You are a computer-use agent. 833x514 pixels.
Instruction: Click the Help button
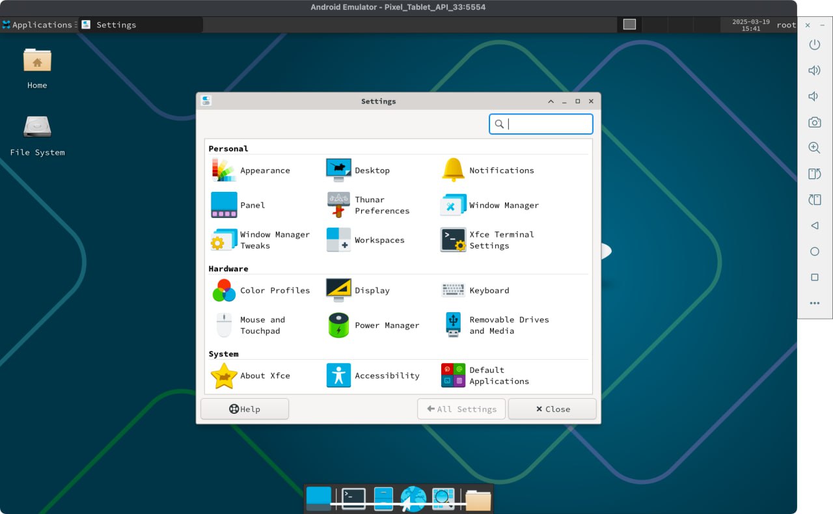click(x=245, y=409)
